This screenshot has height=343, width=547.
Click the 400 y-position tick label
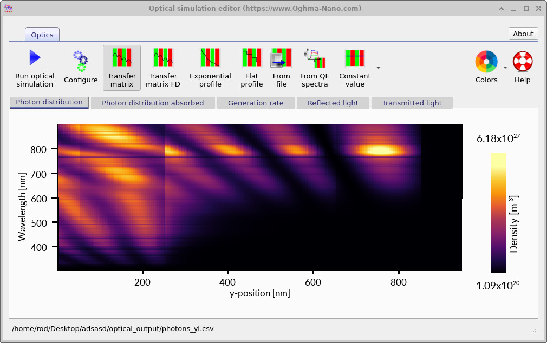227,282
